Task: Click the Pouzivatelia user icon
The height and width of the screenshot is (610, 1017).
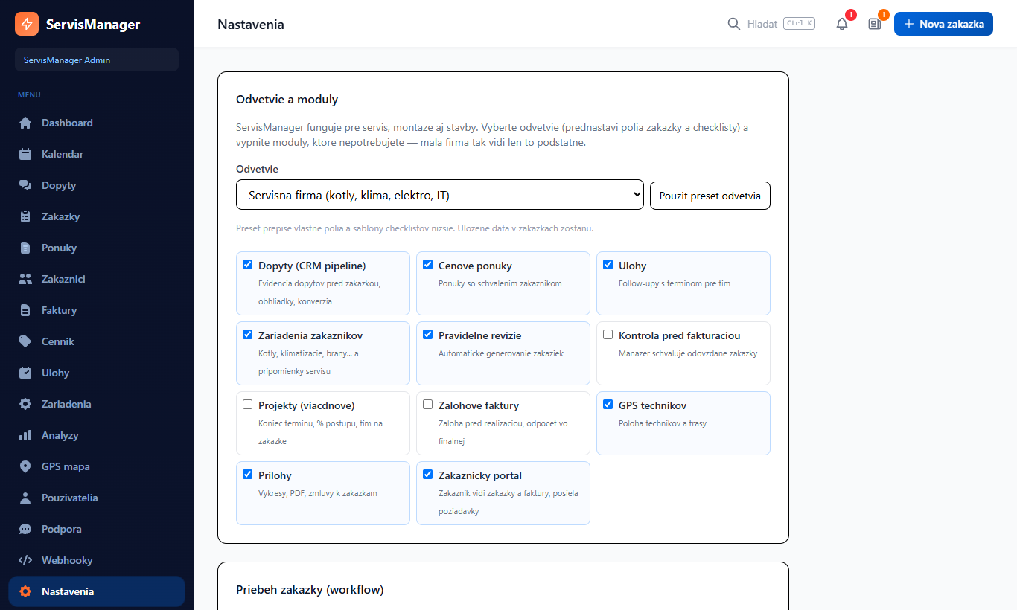Action: pos(25,498)
